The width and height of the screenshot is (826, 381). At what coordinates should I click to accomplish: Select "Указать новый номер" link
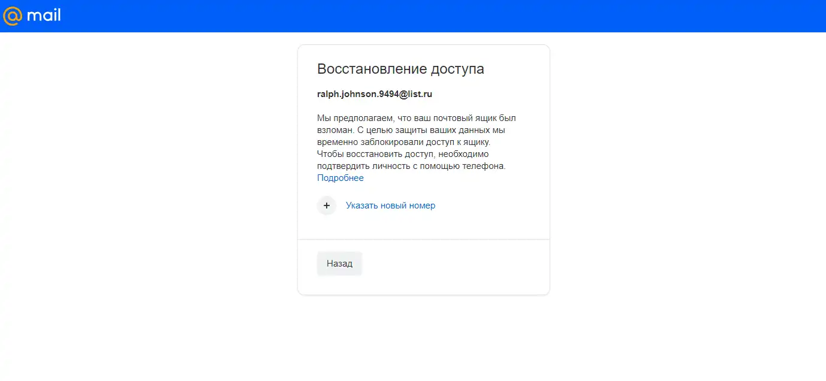click(390, 205)
